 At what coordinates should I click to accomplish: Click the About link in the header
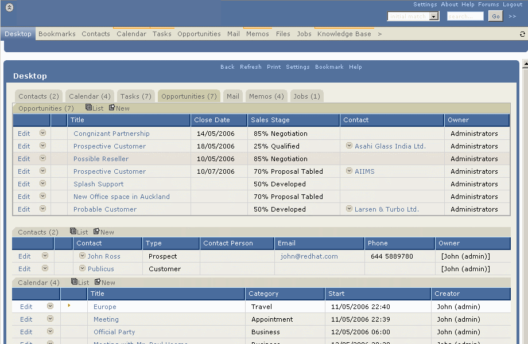pos(449,5)
